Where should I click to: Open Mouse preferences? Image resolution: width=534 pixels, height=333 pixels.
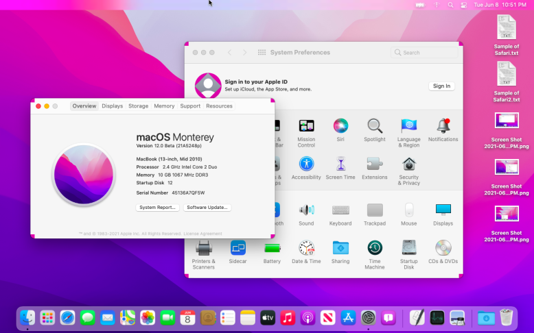(x=408, y=210)
